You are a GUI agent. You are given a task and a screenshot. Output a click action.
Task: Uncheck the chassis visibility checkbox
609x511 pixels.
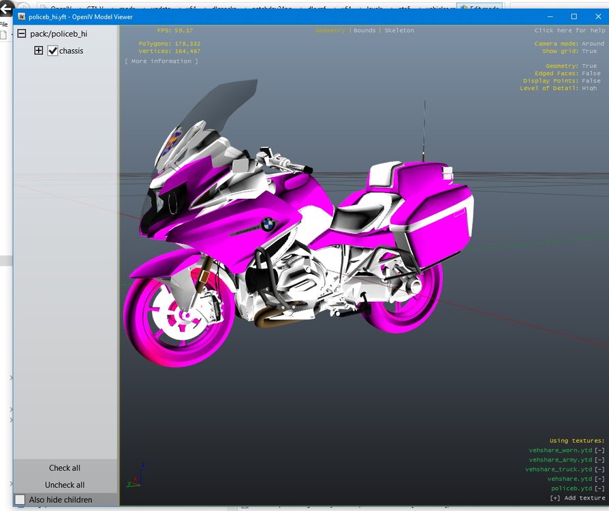(x=52, y=50)
